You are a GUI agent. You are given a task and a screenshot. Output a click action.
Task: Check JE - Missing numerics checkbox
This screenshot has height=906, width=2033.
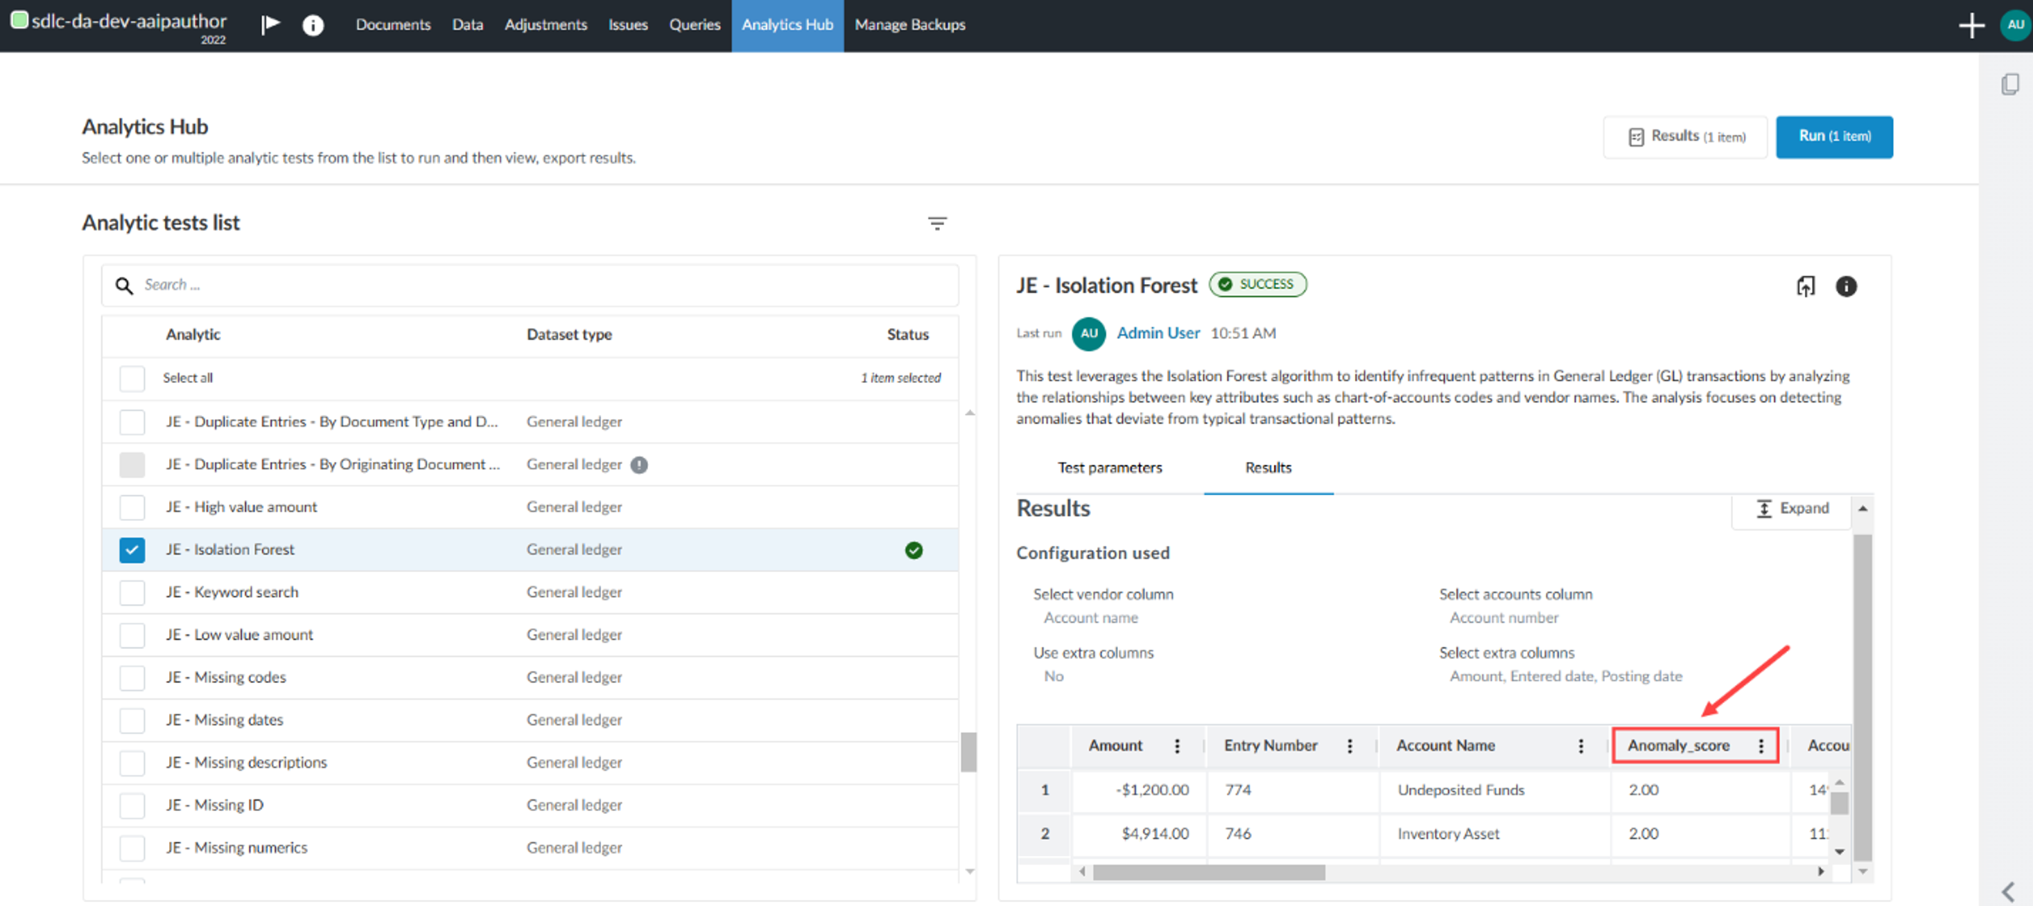[132, 849]
